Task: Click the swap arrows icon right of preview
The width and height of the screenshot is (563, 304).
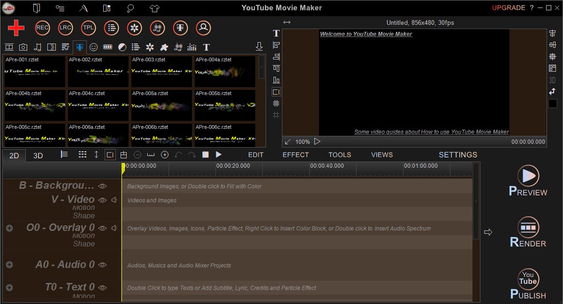Action: click(552, 92)
